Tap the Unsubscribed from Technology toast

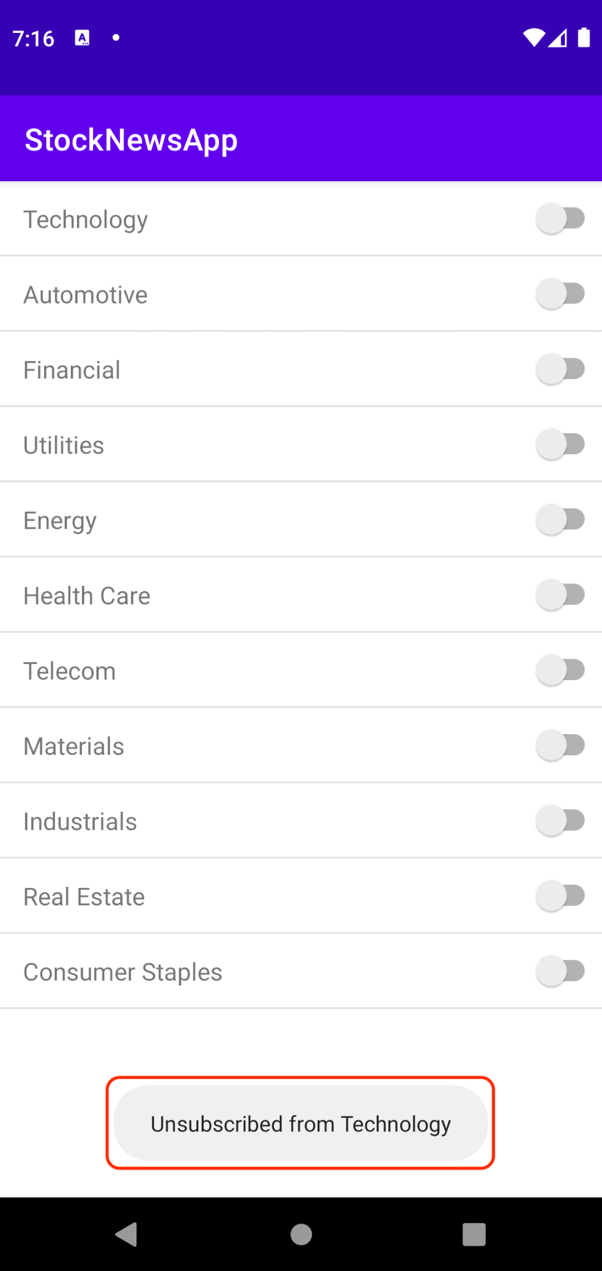pos(300,1123)
